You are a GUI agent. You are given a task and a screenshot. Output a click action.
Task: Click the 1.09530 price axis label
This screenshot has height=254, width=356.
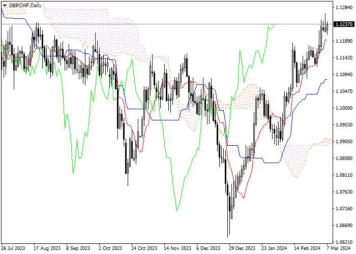[x=344, y=125]
